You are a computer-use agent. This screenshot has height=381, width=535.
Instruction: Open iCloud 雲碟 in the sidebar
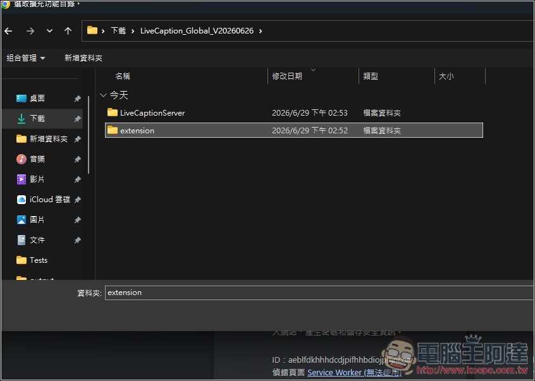click(42, 200)
